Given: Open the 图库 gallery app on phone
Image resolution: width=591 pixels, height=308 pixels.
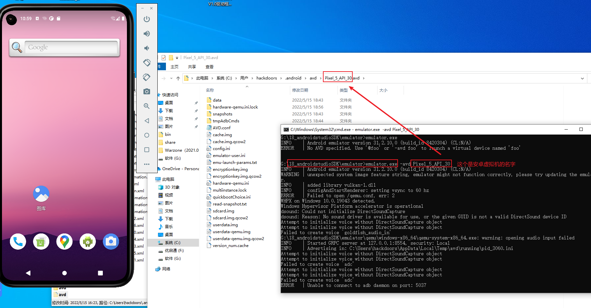Looking at the screenshot, I should 41,198.
